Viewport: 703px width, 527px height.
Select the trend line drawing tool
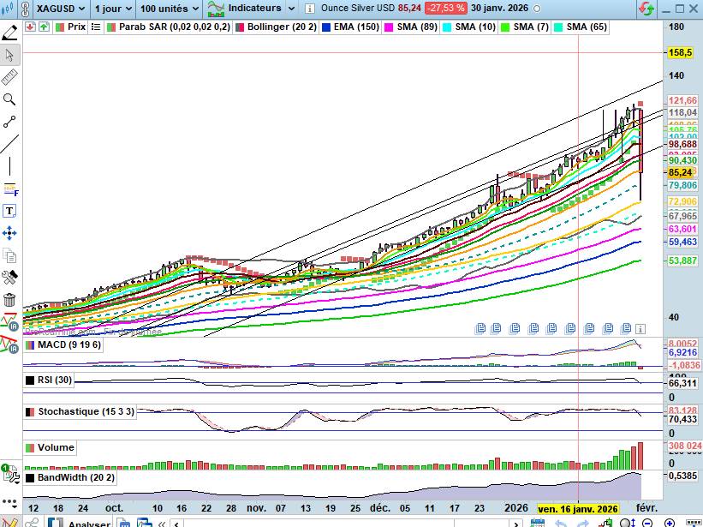[x=9, y=143]
